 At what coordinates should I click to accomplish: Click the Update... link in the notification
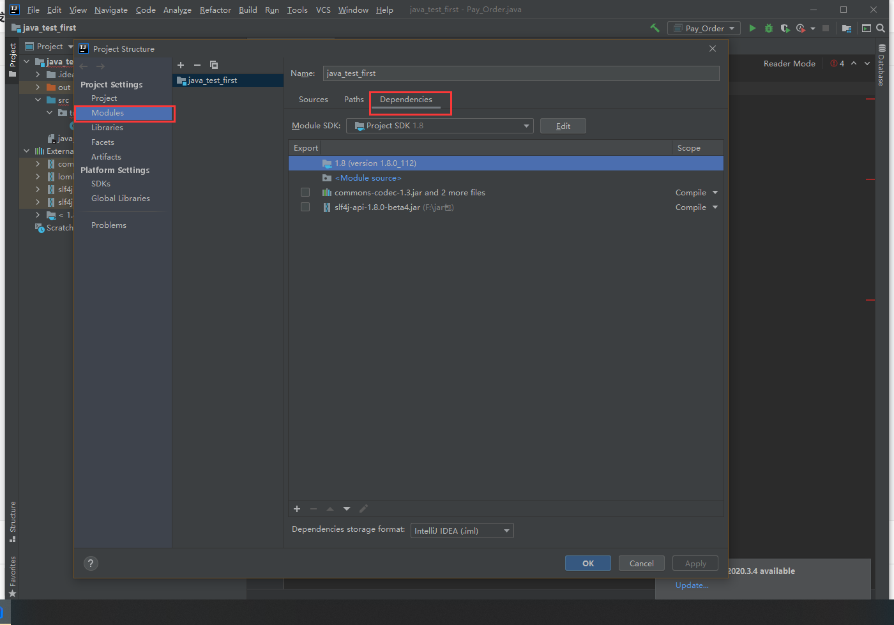click(x=692, y=585)
